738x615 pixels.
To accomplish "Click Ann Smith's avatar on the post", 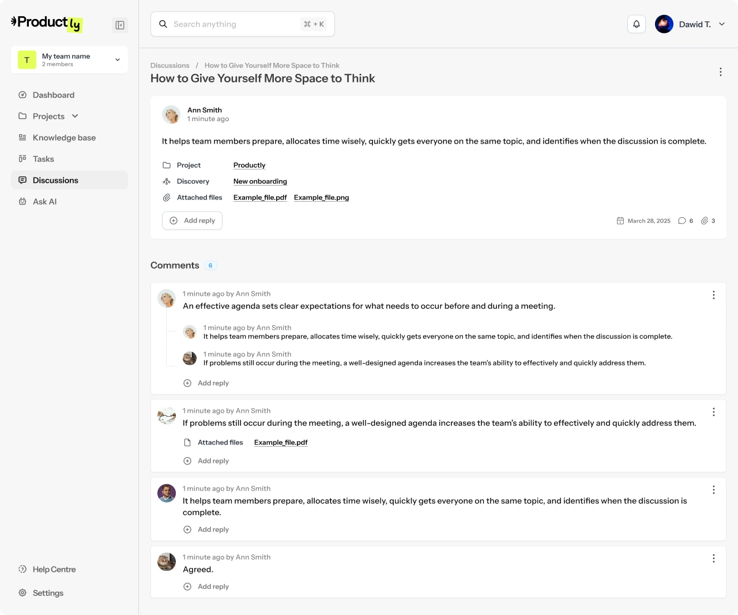I will [171, 115].
